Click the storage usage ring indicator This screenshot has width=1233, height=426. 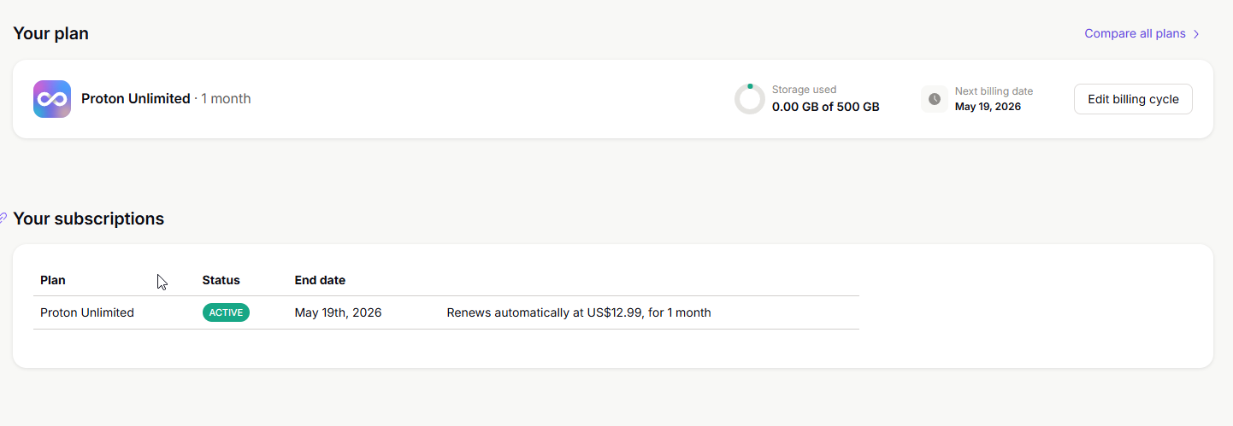click(x=750, y=99)
